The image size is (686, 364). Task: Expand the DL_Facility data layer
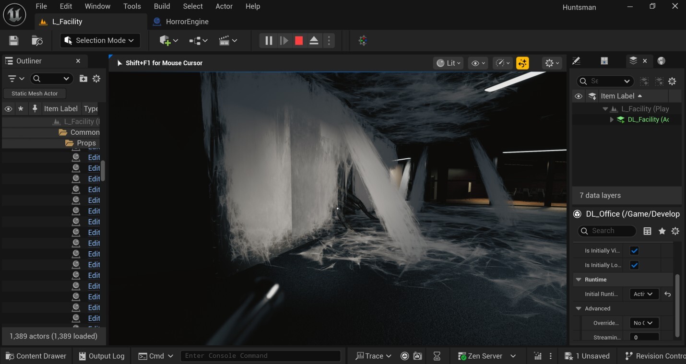[x=612, y=119]
